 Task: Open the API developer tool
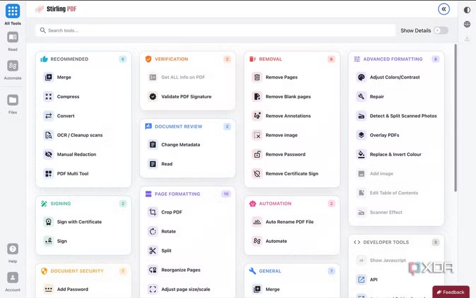[396, 280]
